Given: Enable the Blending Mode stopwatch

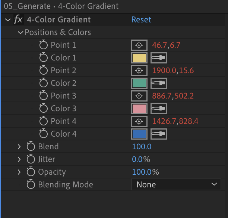Looking at the screenshot, I should 31,184.
